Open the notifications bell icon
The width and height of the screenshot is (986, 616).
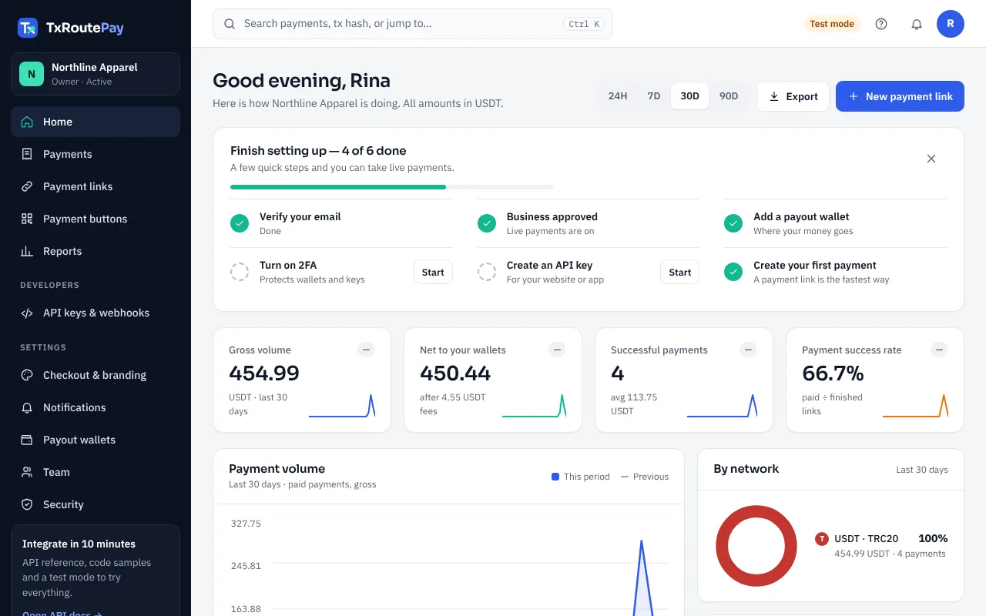pyautogui.click(x=917, y=24)
